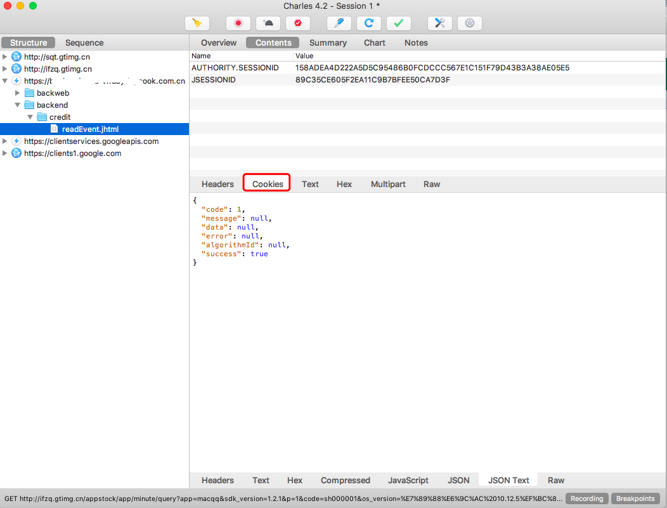
Task: Click the backend folder icon
Action: click(29, 105)
